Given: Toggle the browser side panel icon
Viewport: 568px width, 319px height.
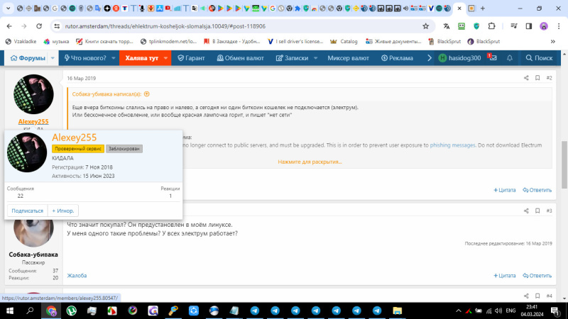Looking at the screenshot, I should point(529,26).
